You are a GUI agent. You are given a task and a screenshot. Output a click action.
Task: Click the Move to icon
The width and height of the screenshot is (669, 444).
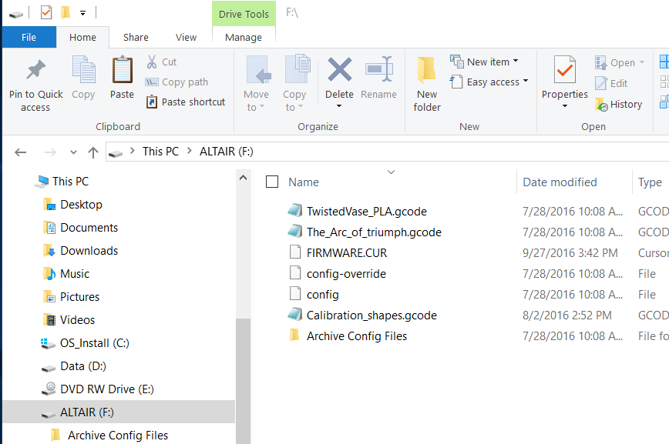pyautogui.click(x=258, y=70)
